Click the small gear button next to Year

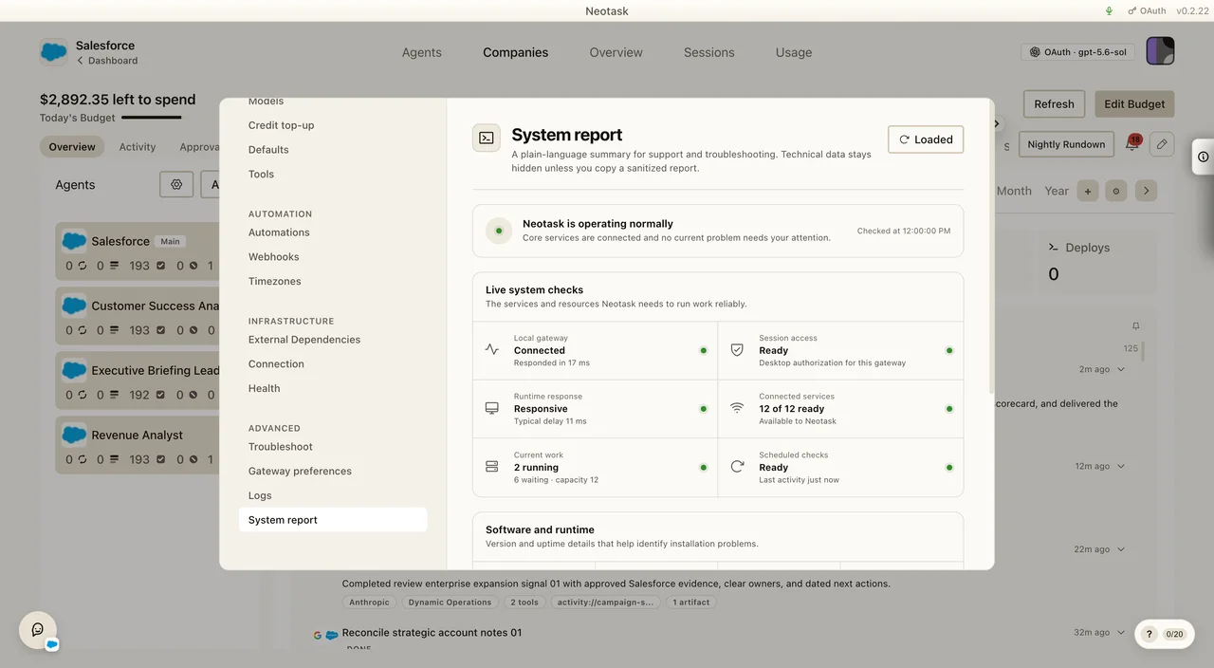pyautogui.click(x=1115, y=191)
